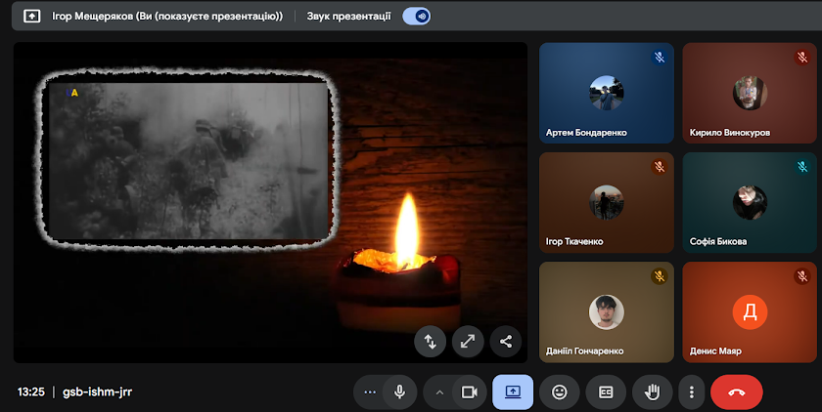Click Денис Маяр's avatar tile
This screenshot has height=412, width=822.
[x=750, y=312]
